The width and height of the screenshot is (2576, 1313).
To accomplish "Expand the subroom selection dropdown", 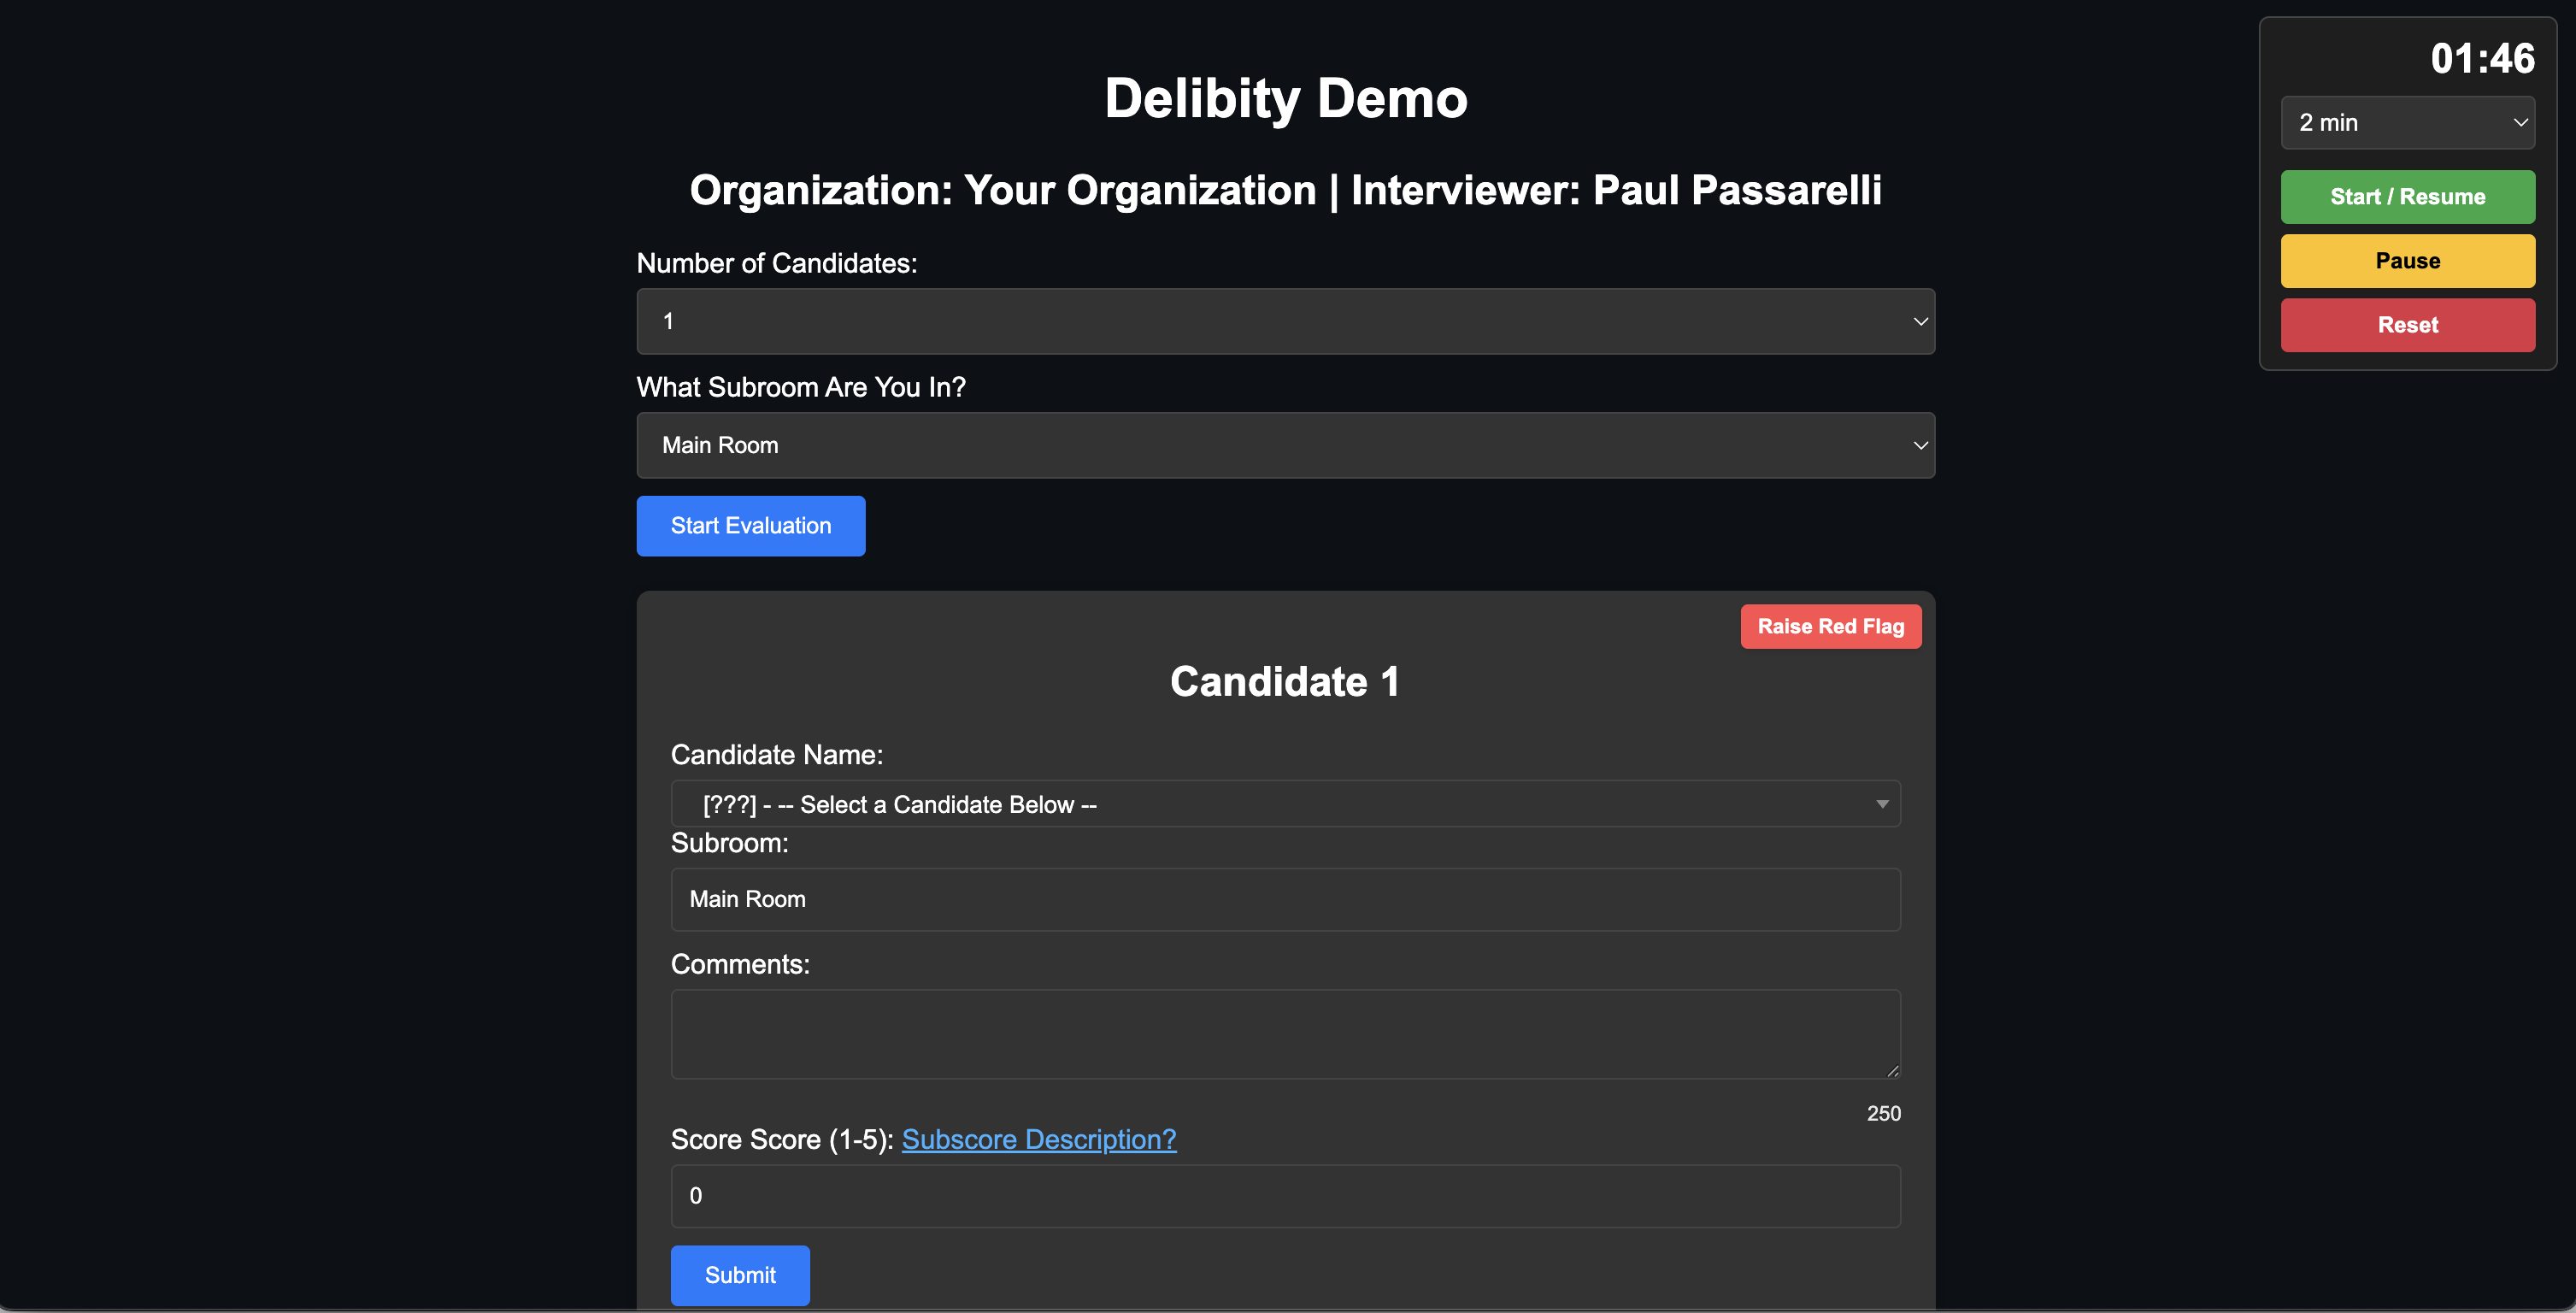I will pyautogui.click(x=1285, y=445).
